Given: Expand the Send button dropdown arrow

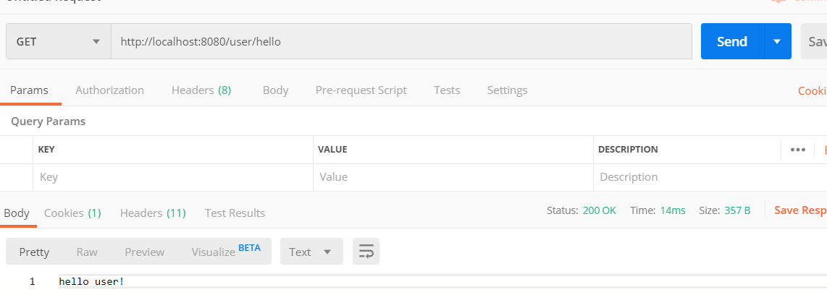Looking at the screenshot, I should click(777, 42).
